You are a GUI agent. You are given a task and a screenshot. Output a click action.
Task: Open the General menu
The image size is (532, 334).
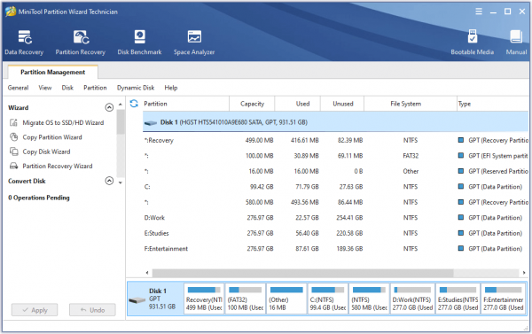coord(19,88)
